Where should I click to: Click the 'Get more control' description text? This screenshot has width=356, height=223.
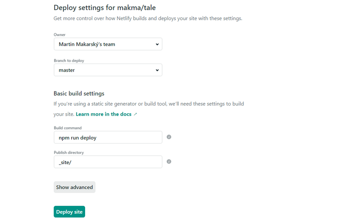pyautogui.click(x=148, y=18)
